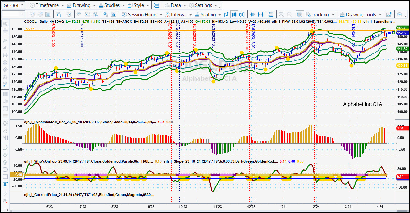Click the 130.66 yellow price label on axis
Viewport: 410px width, 213px height.
tap(402, 66)
